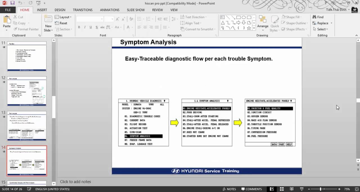360x192 pixels.
Task: Collapse the ribbon with the chevron
Action: pyautogui.click(x=357, y=35)
